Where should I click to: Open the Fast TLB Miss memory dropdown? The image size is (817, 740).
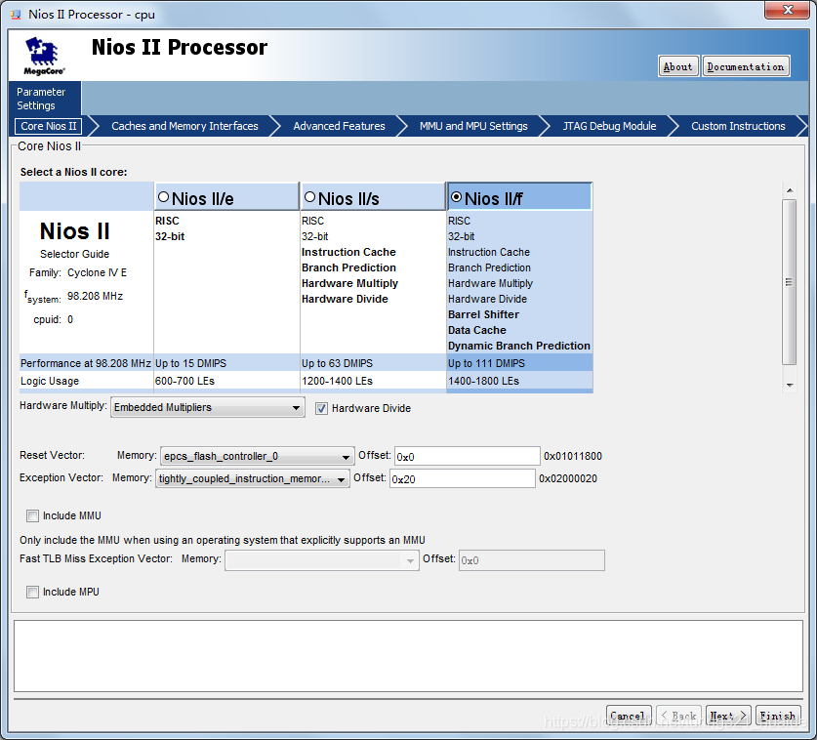(321, 560)
